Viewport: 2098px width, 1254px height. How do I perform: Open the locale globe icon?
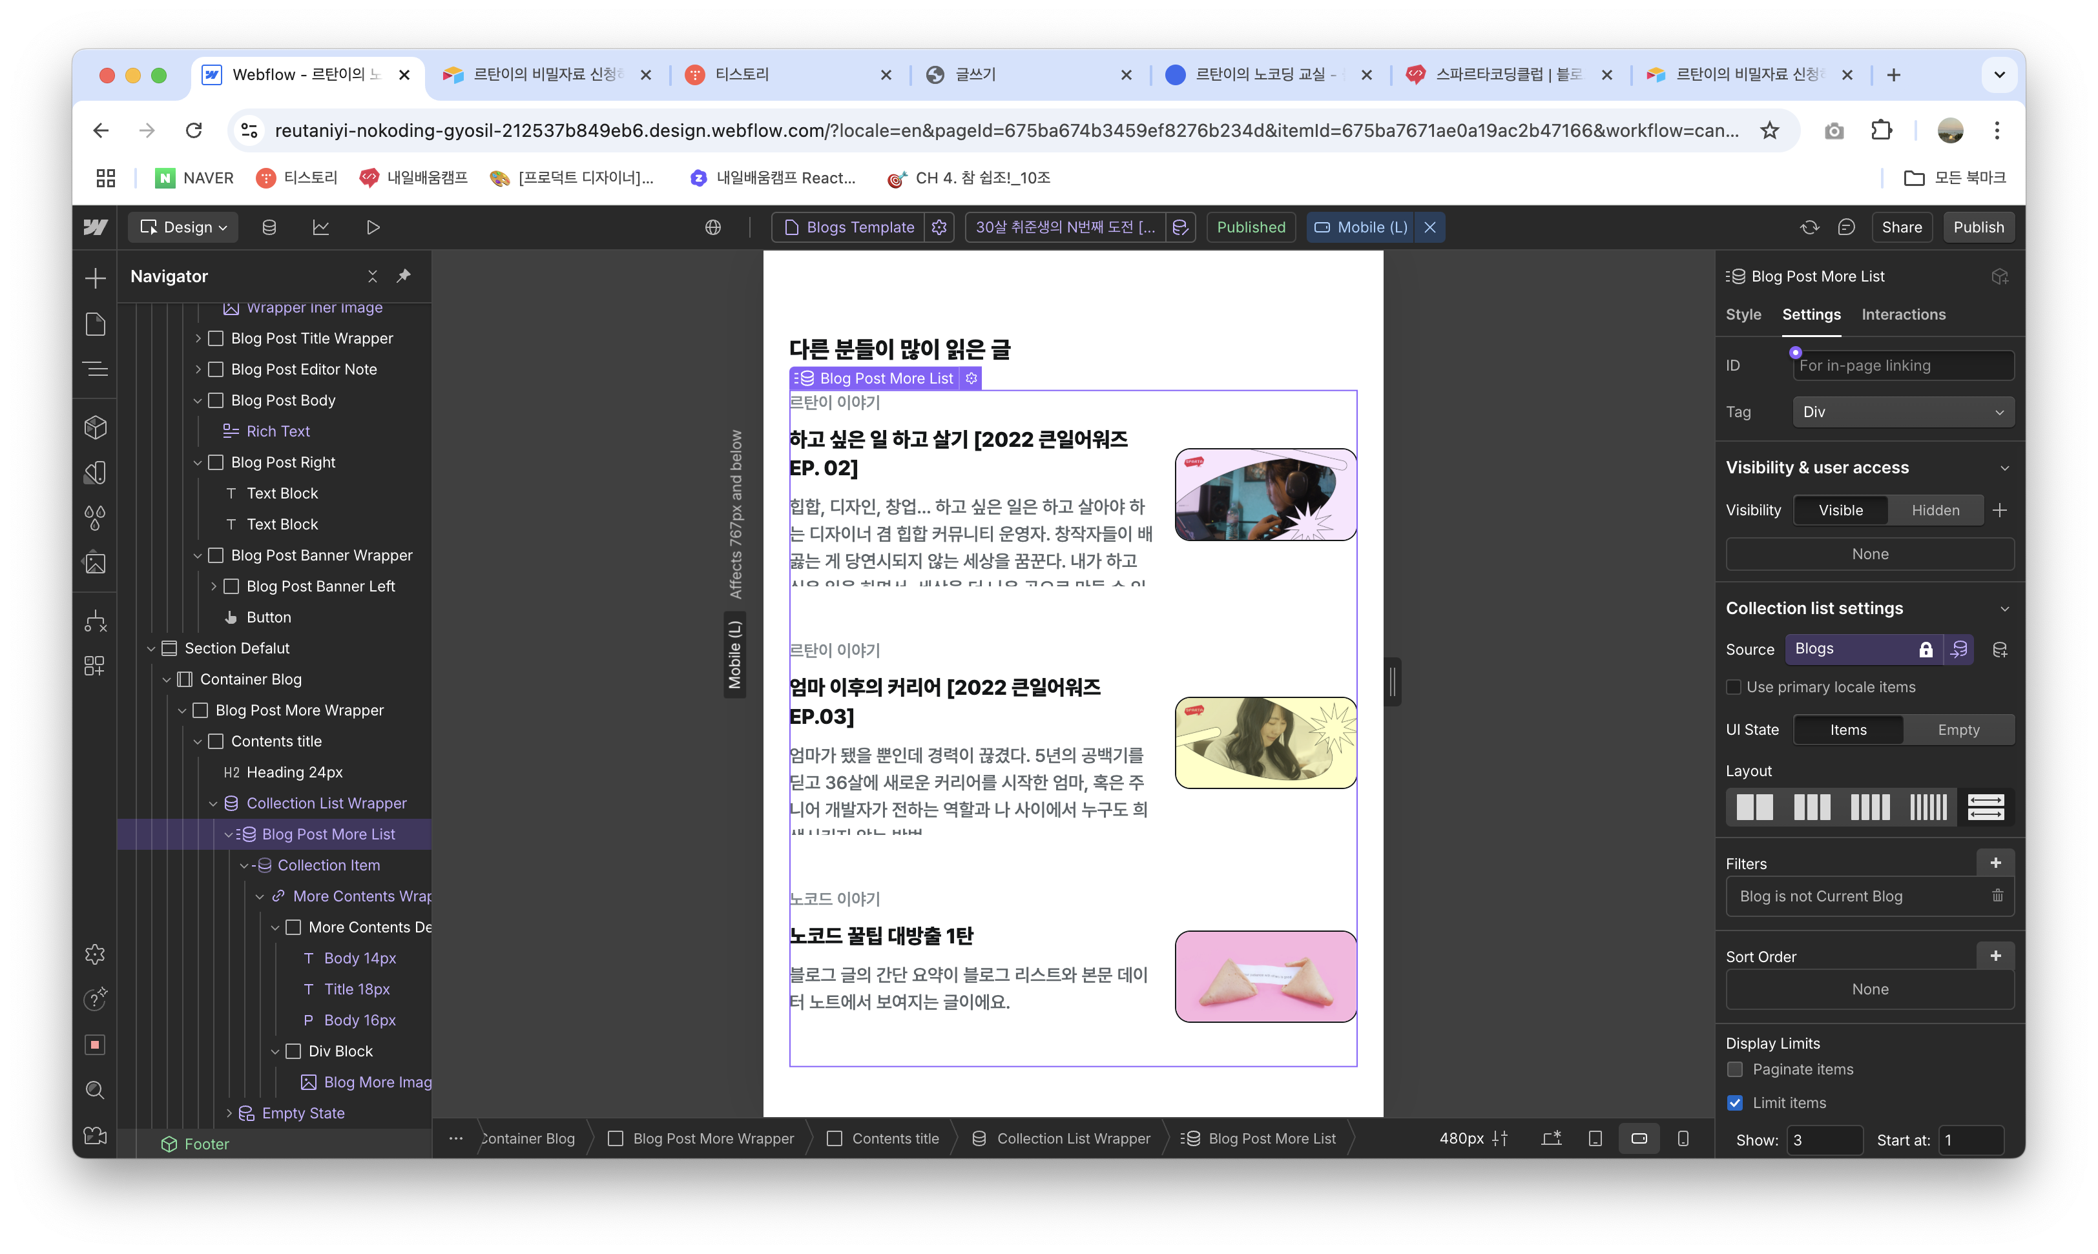[713, 227]
